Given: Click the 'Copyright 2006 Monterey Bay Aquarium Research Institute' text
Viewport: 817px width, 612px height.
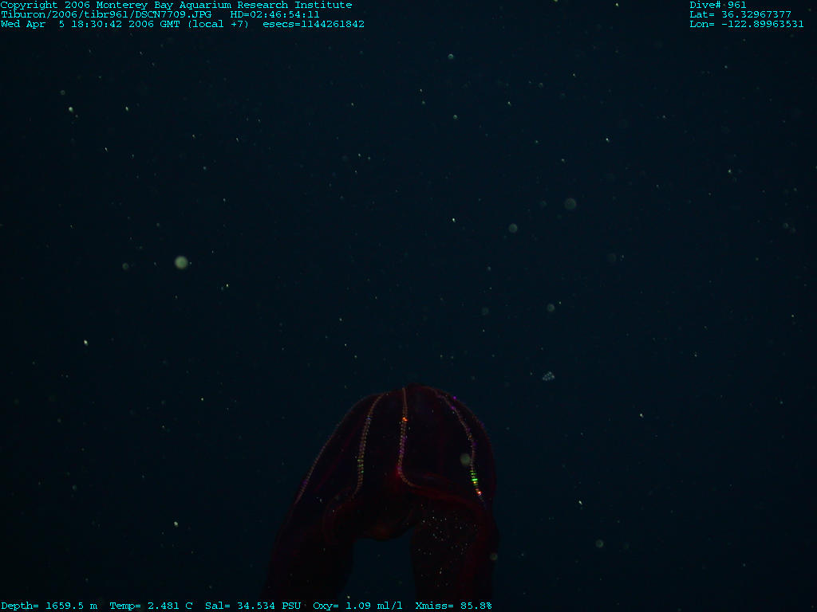Looking at the screenshot, I should click(x=176, y=6).
